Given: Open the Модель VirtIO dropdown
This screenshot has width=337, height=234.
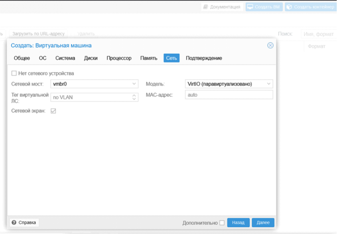Looking at the screenshot, I should [269, 84].
